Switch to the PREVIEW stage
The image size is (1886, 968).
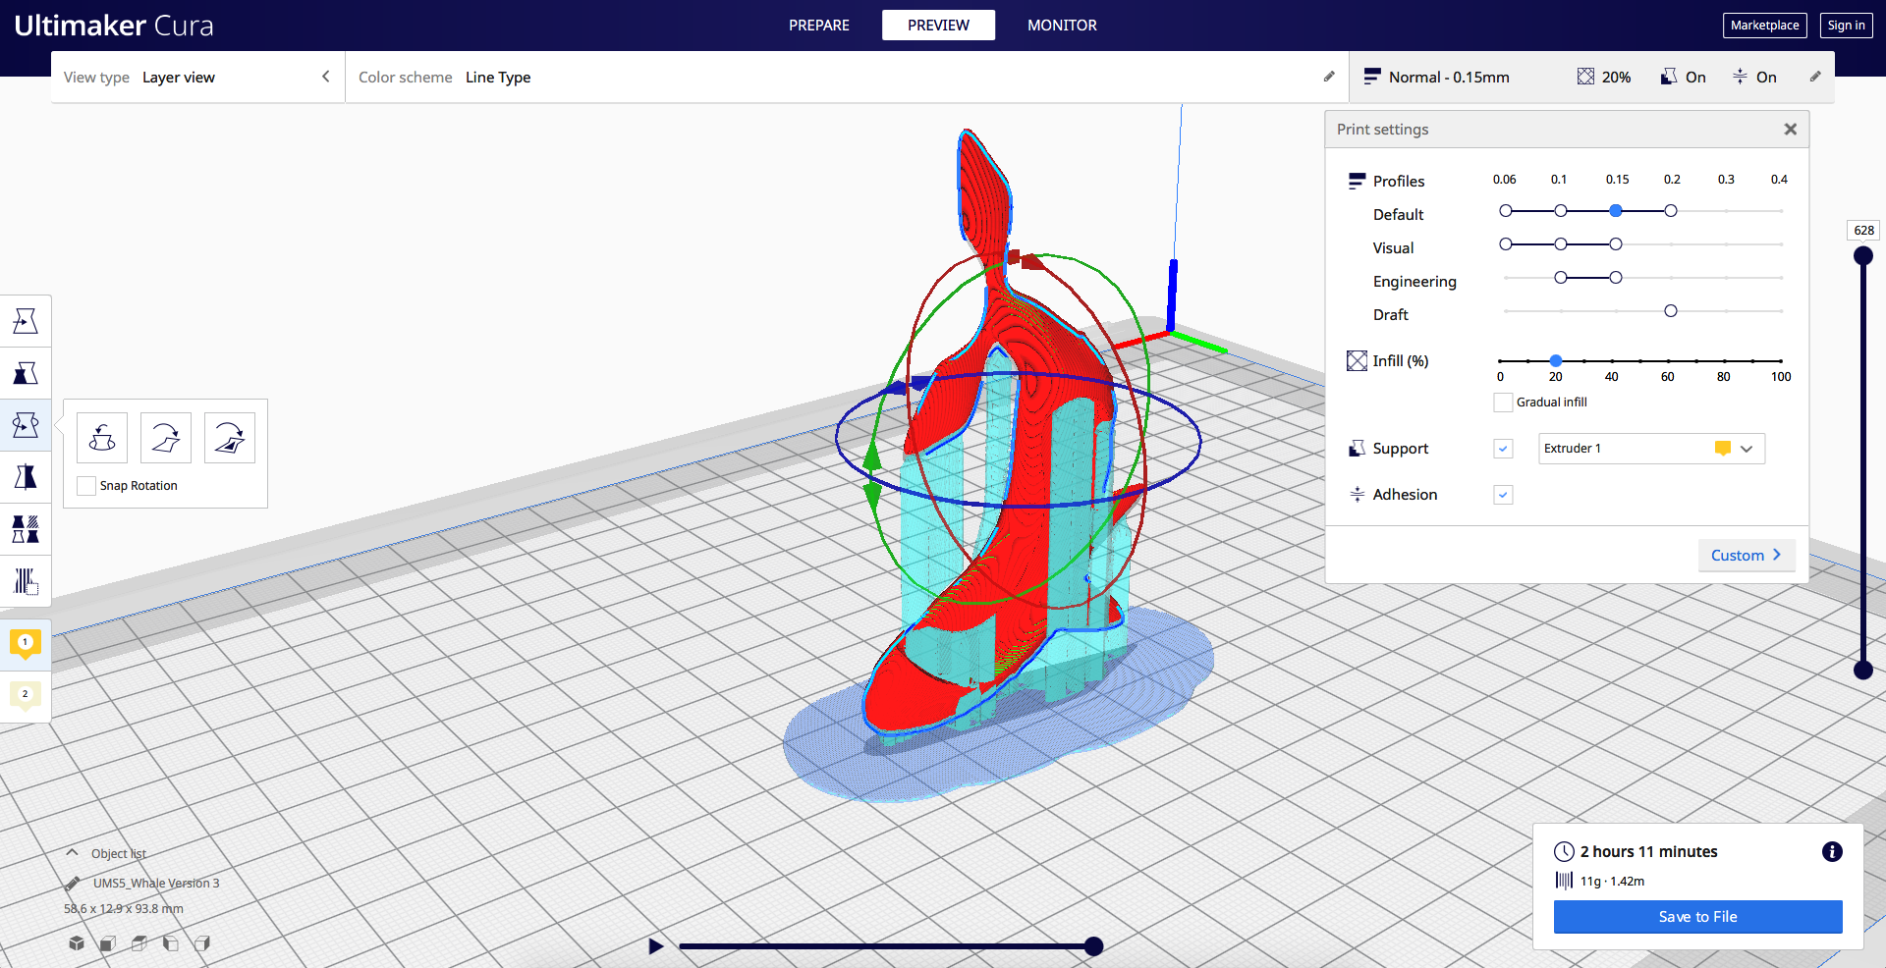(x=938, y=26)
